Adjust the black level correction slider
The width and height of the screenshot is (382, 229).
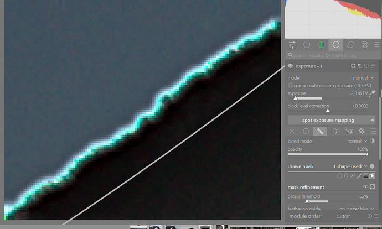328,111
